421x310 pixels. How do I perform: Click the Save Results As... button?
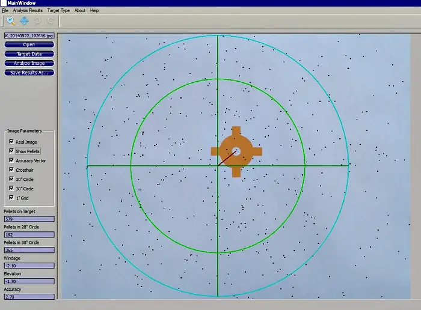pos(29,73)
